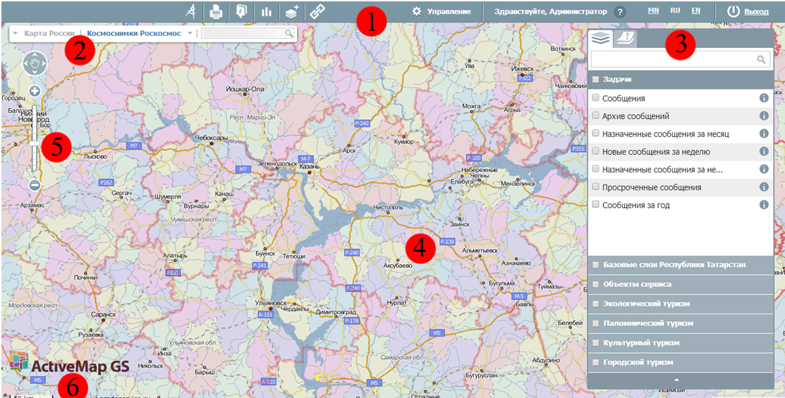This screenshot has height=398, width=785.
Task: Click the chain link share icon
Action: (317, 11)
